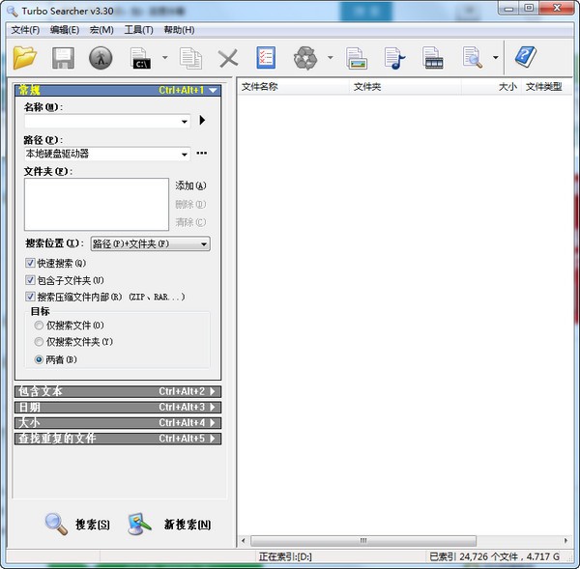Sort by 大小 column header

click(491, 87)
